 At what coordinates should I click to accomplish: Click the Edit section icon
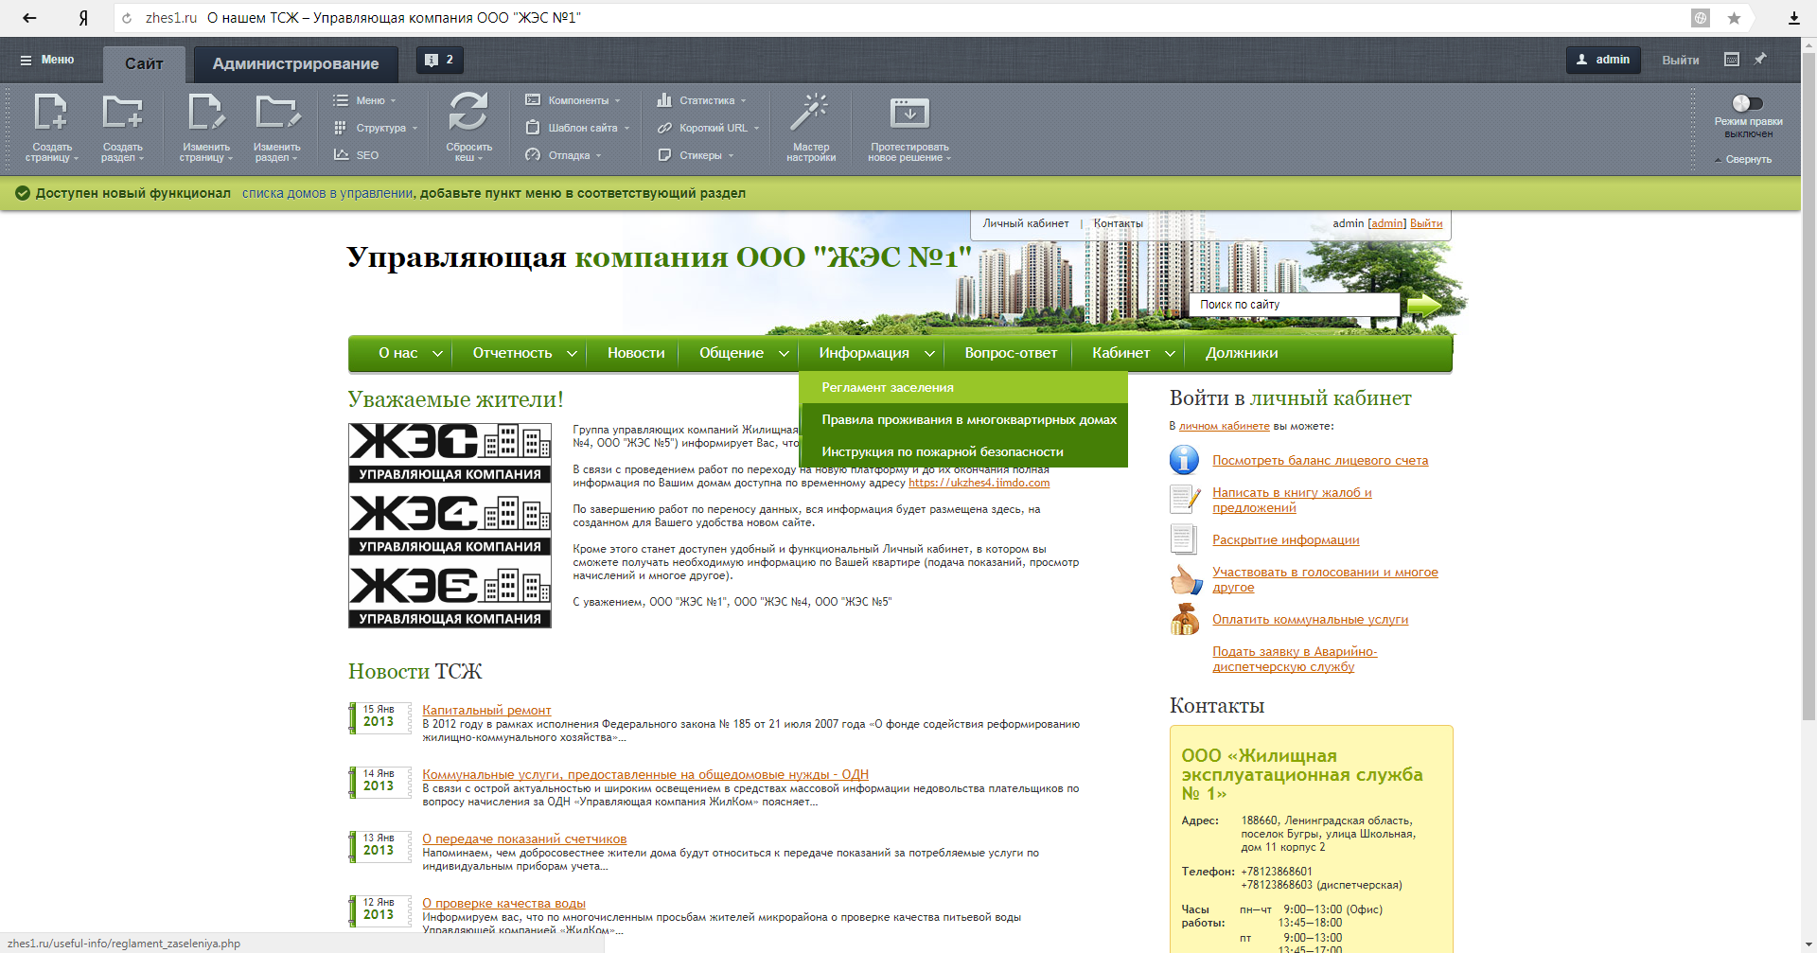pyautogui.click(x=277, y=112)
